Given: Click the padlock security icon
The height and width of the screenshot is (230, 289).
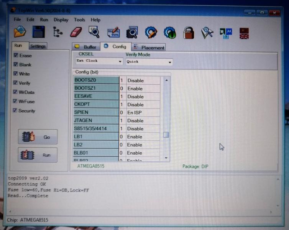Looking at the screenshot, I should point(188,33).
